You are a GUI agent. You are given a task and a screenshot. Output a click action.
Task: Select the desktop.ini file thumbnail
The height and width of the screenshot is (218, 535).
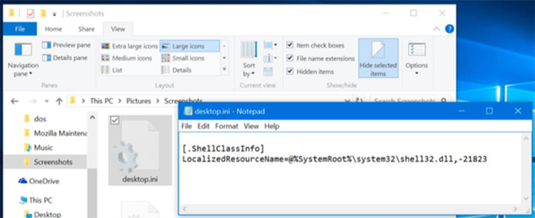click(x=140, y=151)
